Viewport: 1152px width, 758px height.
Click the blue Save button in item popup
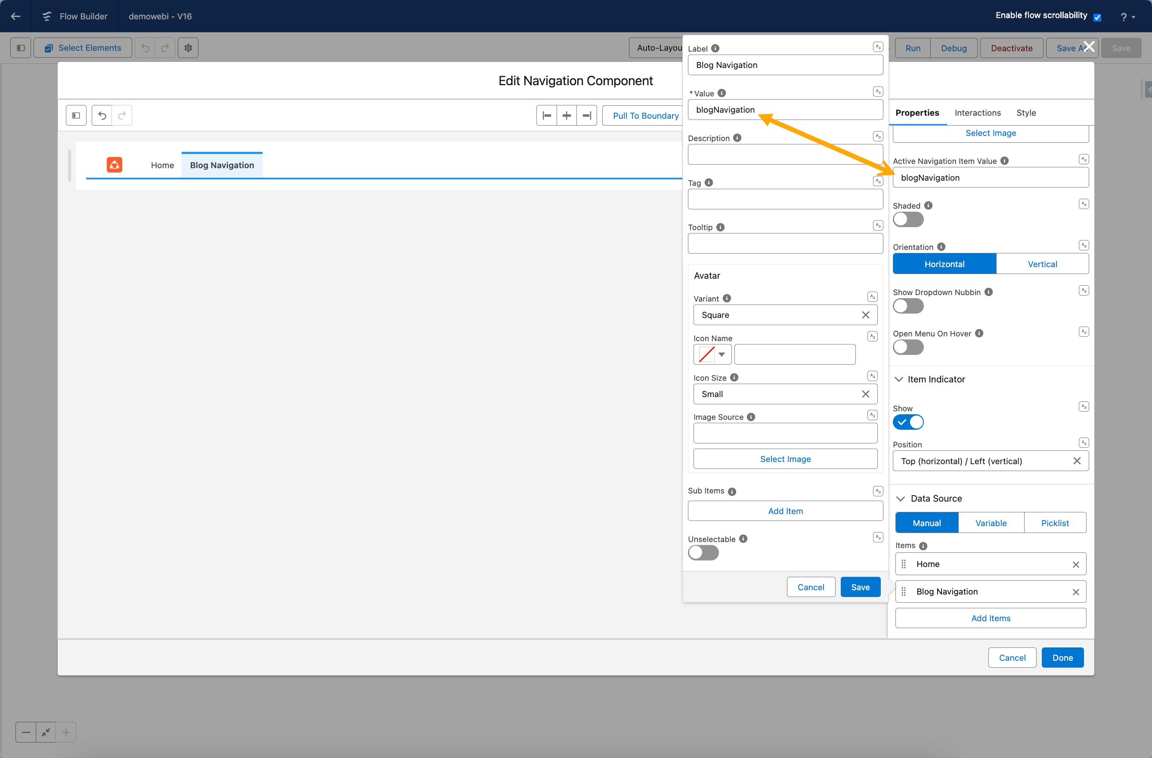860,587
